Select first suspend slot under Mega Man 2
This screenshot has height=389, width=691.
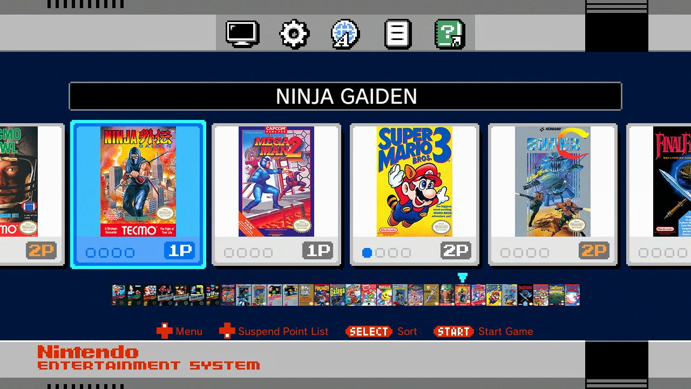(229, 252)
